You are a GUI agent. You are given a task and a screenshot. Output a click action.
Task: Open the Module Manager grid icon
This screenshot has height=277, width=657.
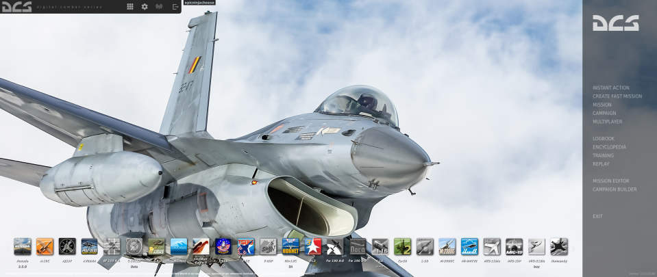pyautogui.click(x=130, y=7)
